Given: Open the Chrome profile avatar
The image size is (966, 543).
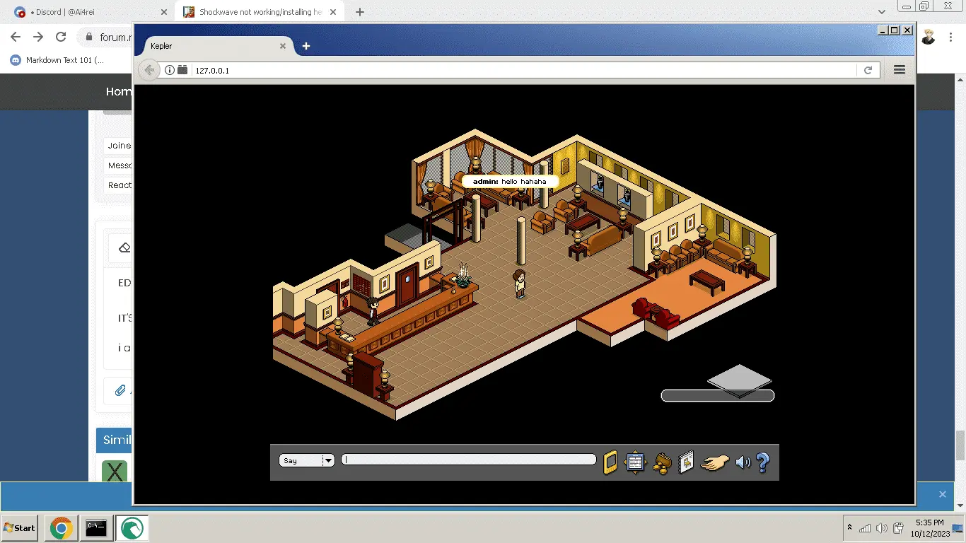Looking at the screenshot, I should pyautogui.click(x=929, y=37).
